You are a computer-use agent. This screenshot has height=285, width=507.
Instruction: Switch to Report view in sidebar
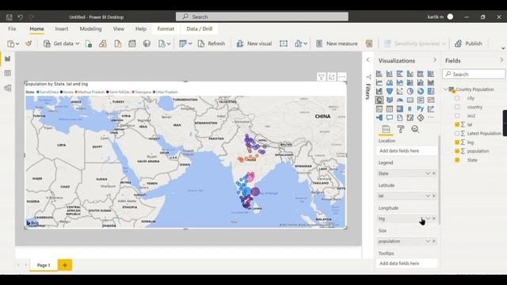[7, 59]
